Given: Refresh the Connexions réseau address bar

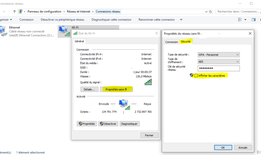Looking at the screenshot, I should point(211,12).
